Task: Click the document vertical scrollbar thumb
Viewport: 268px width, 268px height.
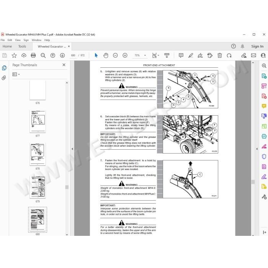Action: [x=253, y=182]
